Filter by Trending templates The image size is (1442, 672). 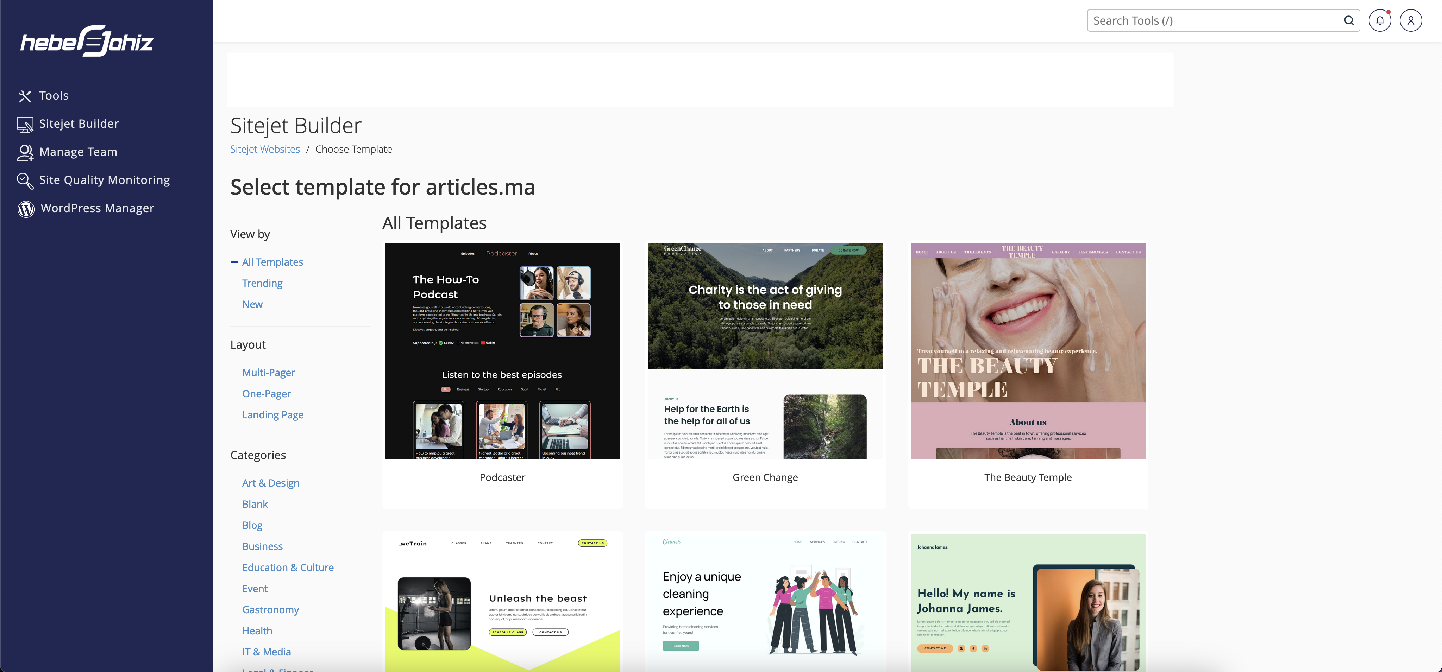coord(262,283)
